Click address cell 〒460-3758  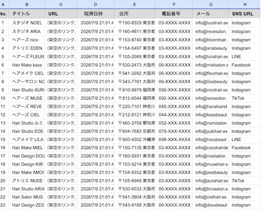[134, 123]
